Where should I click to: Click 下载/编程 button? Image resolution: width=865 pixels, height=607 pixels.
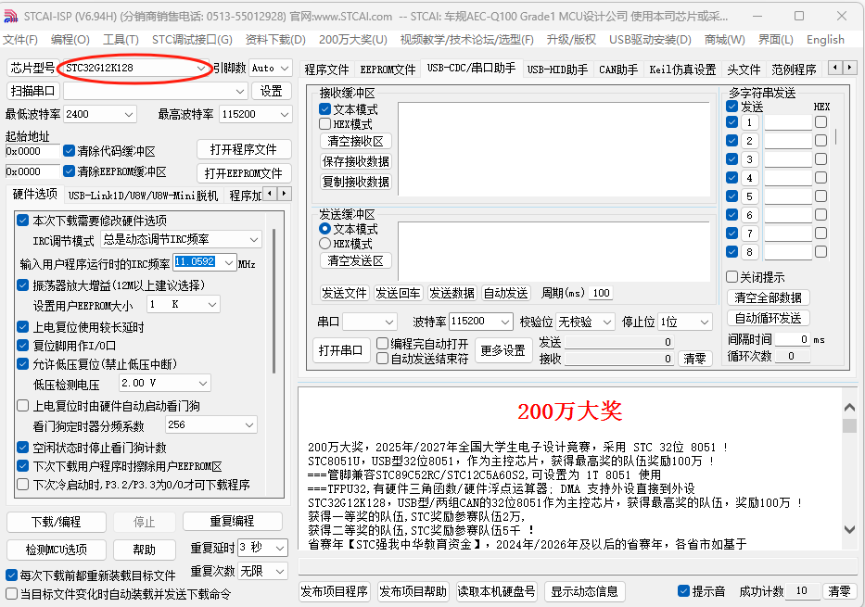click(x=57, y=522)
